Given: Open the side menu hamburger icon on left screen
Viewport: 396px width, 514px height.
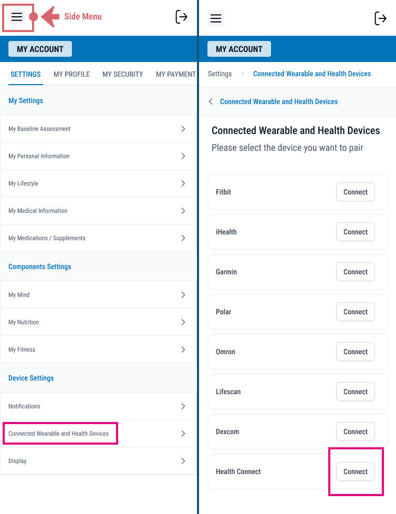Looking at the screenshot, I should (x=17, y=17).
